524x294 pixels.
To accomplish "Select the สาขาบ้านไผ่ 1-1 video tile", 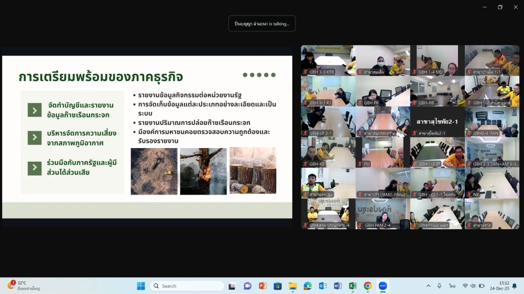I will [492, 60].
